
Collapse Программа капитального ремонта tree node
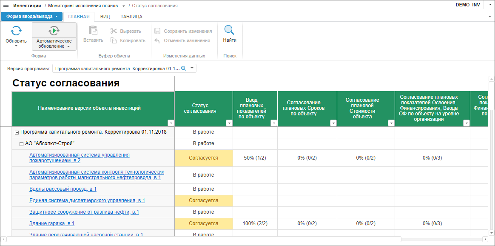tap(17, 132)
